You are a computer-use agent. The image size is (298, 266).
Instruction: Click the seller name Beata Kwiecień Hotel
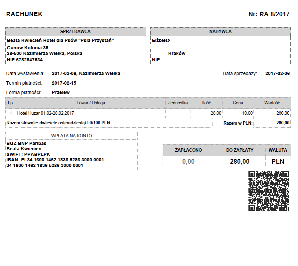point(61,40)
